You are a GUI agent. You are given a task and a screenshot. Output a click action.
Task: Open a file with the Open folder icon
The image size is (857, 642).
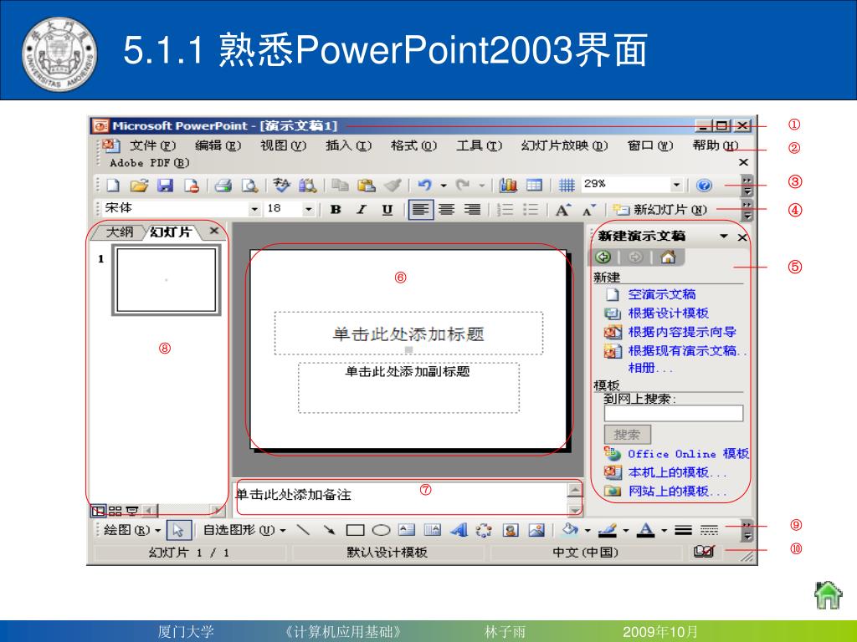click(140, 185)
